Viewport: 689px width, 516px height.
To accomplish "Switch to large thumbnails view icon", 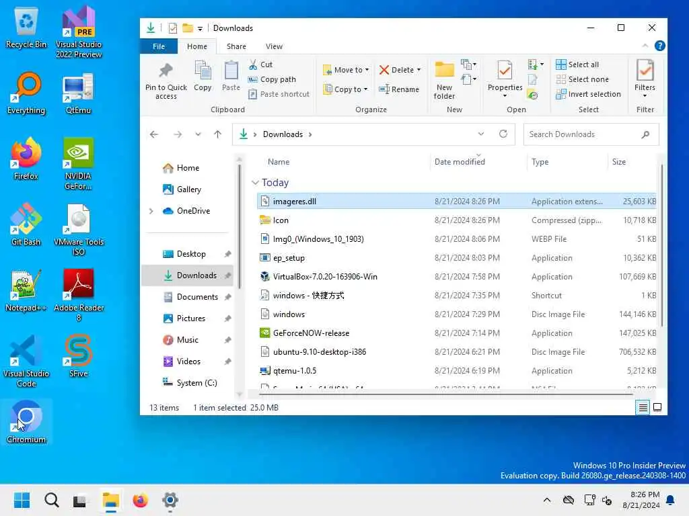I will pos(657,408).
